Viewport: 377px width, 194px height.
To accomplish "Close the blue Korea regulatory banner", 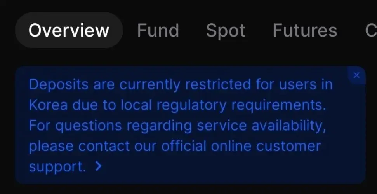I will point(356,75).
